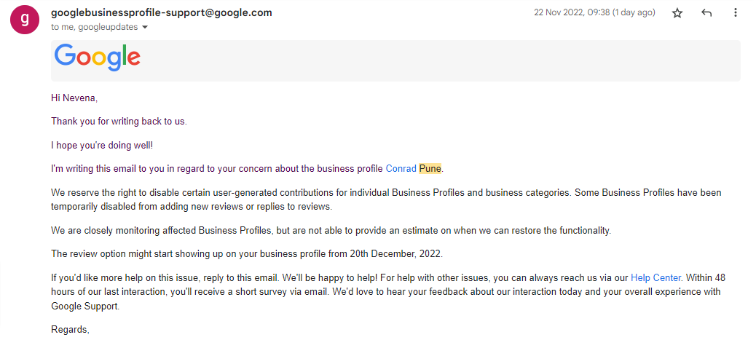Open the three-dot more options menu
The width and height of the screenshot is (756, 340).
[x=736, y=13]
